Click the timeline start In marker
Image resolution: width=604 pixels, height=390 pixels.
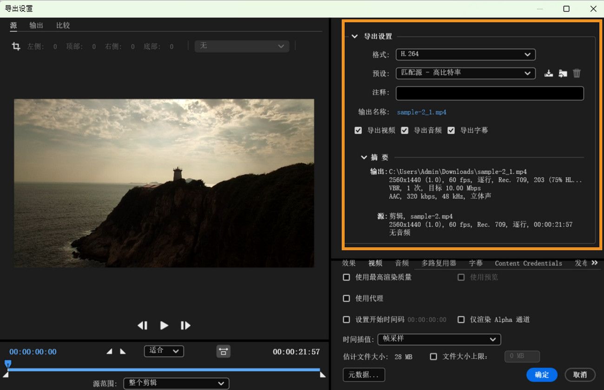pos(6,375)
